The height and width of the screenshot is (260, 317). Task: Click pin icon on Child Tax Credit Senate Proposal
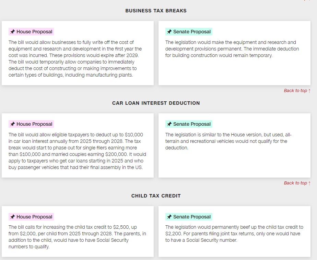[x=169, y=217]
